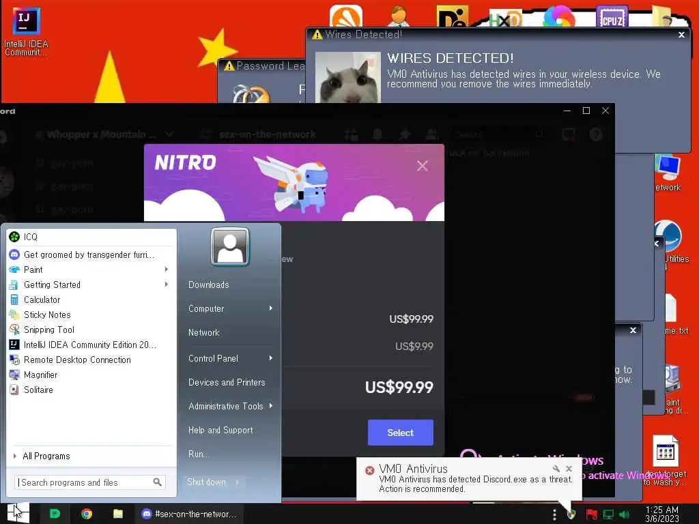Launch Calculator from Start menu
This screenshot has height=524, width=699.
pos(91,300)
